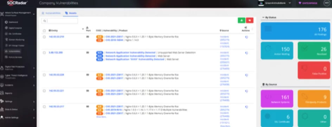Click the Ports & Services sidebar icon
This screenshot has height=127, width=332.
6,57
